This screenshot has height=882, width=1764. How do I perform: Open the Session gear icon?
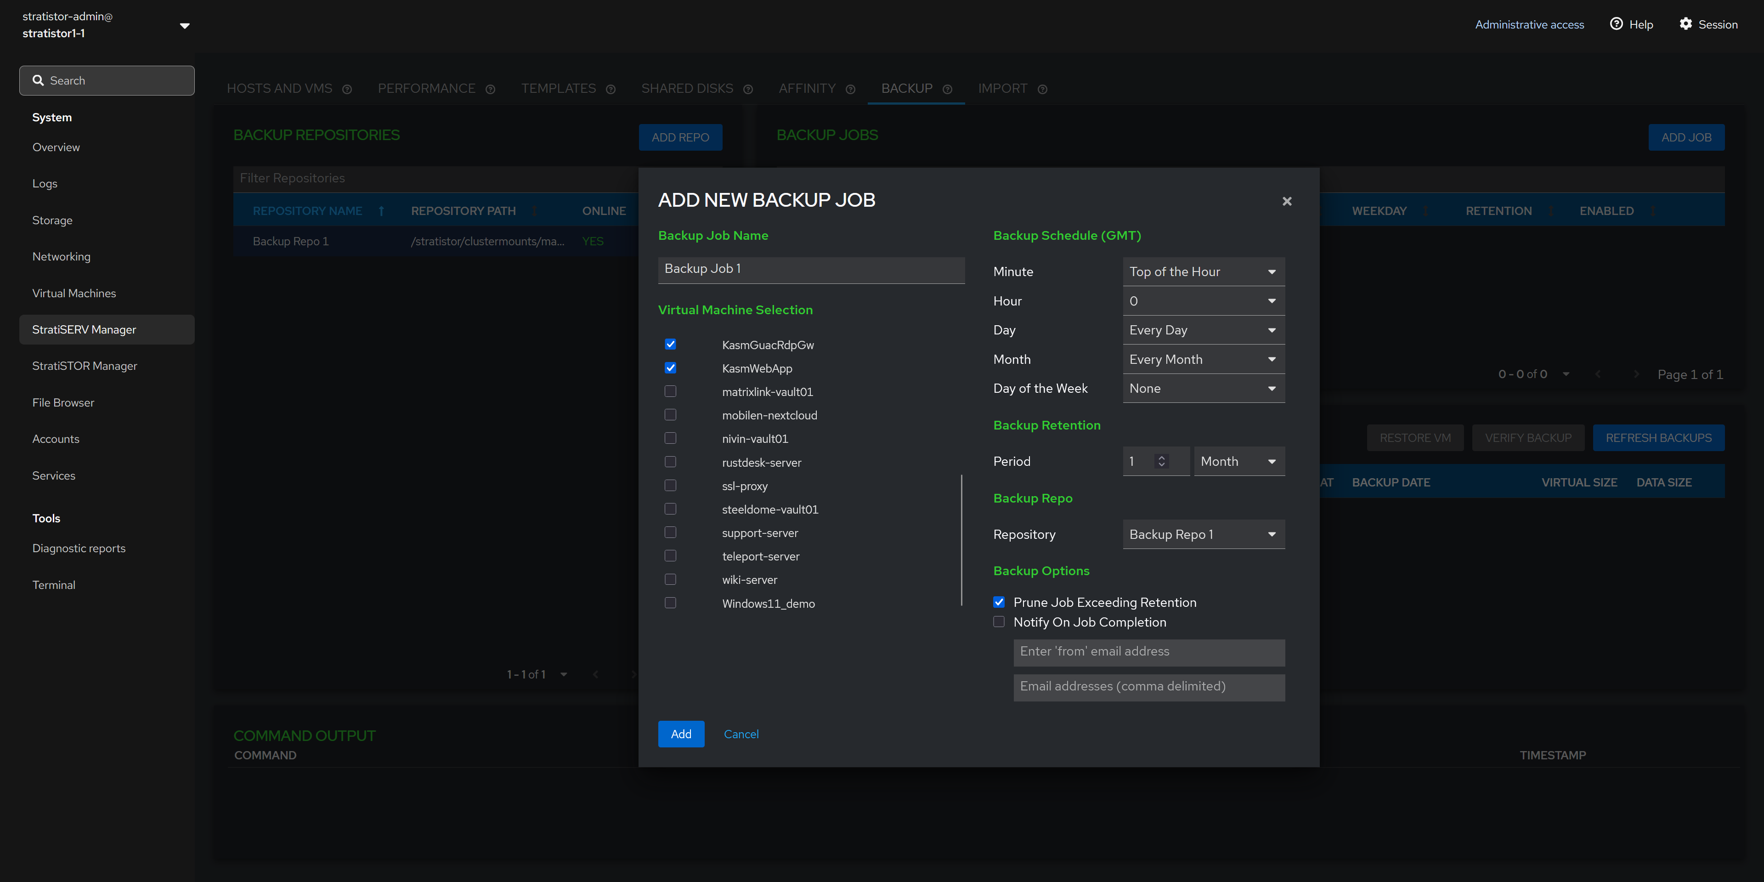point(1685,24)
